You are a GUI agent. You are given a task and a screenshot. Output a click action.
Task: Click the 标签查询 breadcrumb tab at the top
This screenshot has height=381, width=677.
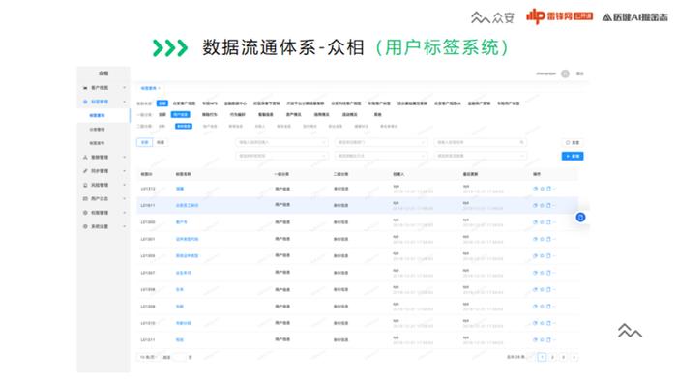pos(149,88)
